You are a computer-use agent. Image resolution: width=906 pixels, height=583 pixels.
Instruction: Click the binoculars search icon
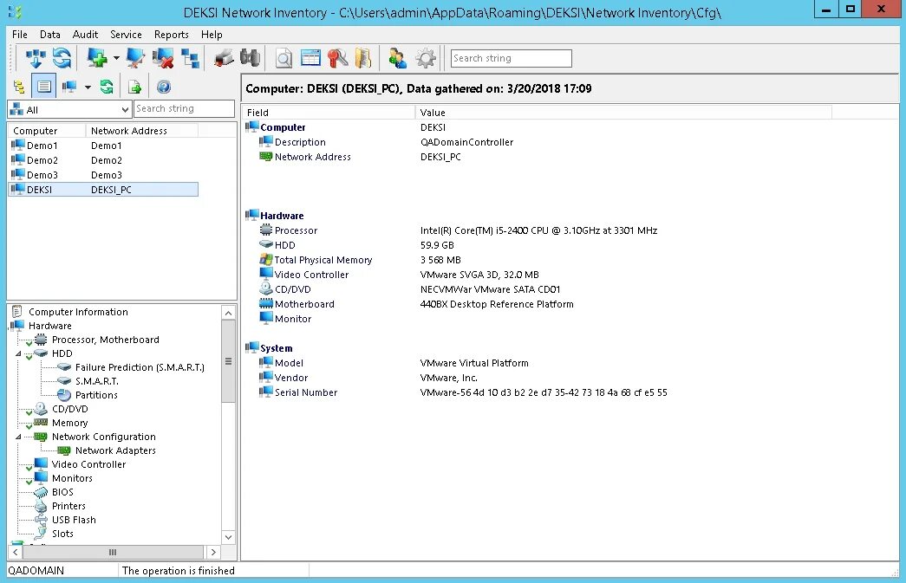(250, 58)
